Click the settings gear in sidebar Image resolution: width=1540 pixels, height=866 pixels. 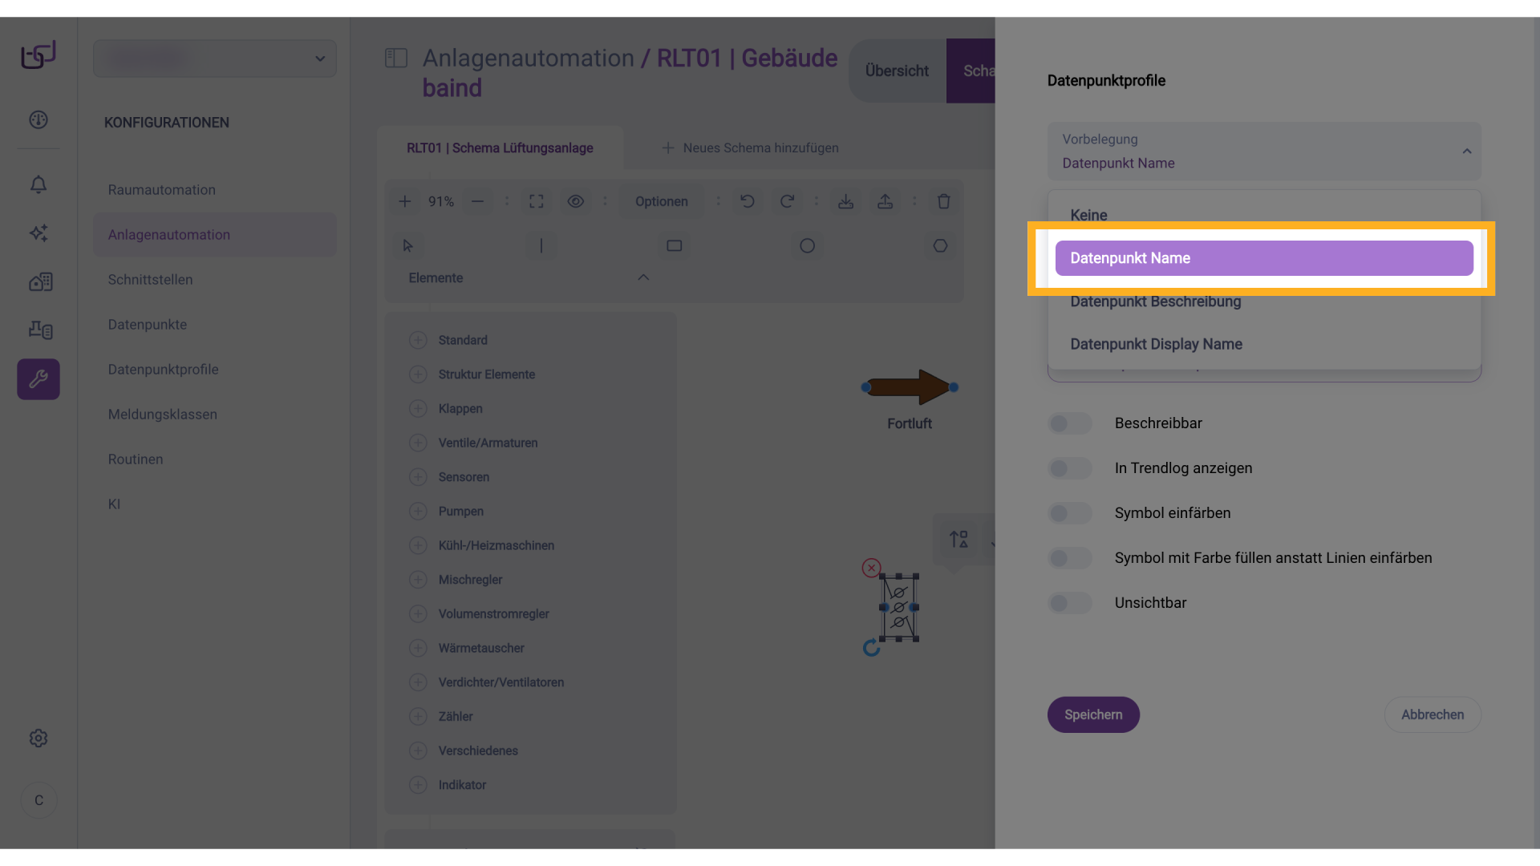(38, 738)
